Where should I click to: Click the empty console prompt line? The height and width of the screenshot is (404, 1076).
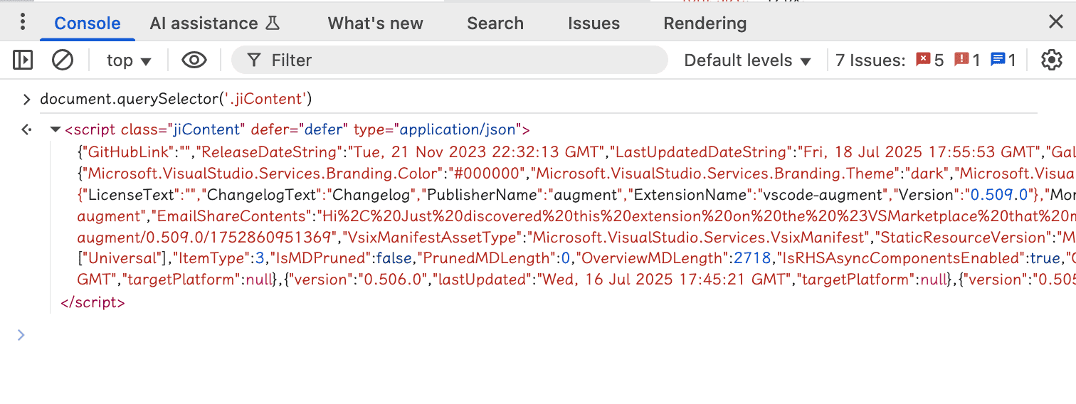[x=538, y=335]
